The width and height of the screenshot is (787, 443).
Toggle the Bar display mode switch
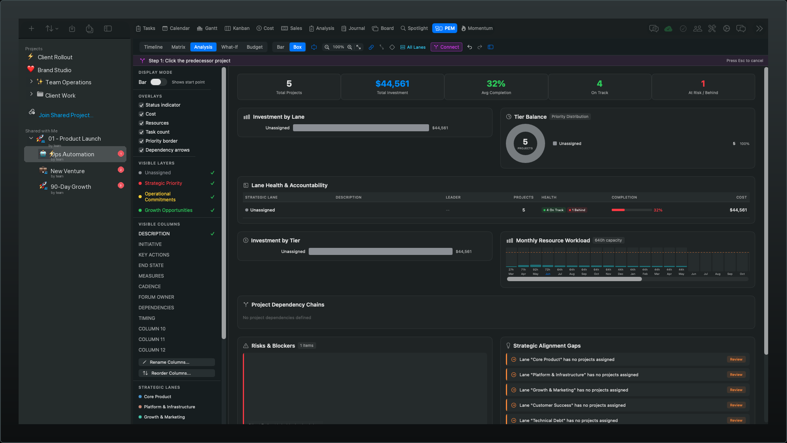tap(158, 82)
